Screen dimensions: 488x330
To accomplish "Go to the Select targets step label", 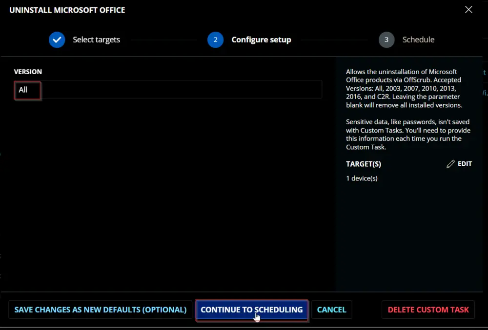I will pyautogui.click(x=97, y=40).
